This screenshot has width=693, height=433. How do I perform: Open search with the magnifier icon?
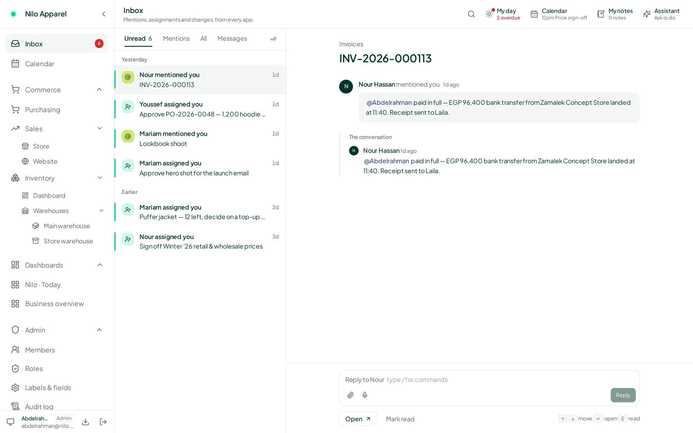pos(471,14)
